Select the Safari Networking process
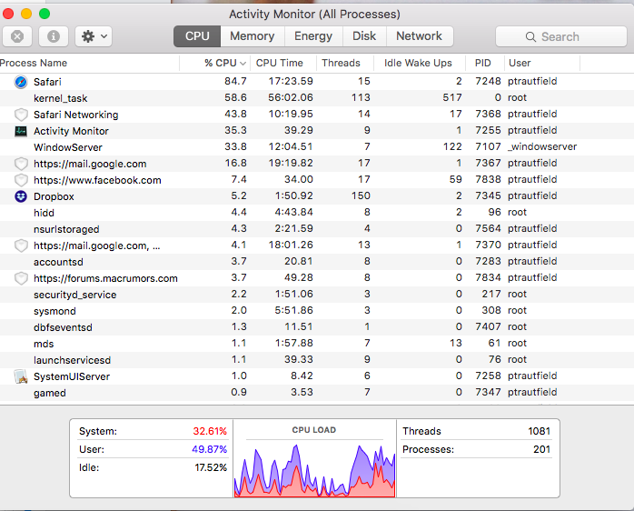This screenshot has width=634, height=511. tap(317, 115)
